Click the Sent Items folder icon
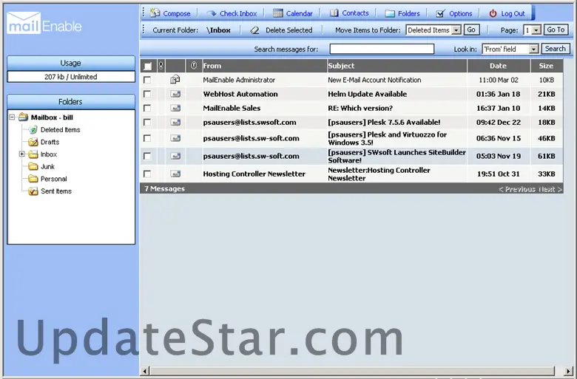The width and height of the screenshot is (577, 379). (33, 191)
